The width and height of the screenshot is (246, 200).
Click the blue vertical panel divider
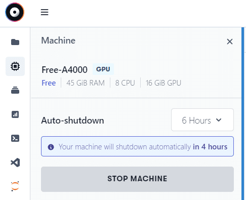[x=242, y=113]
